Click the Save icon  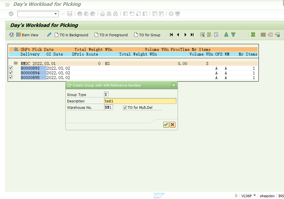tap(69, 14)
